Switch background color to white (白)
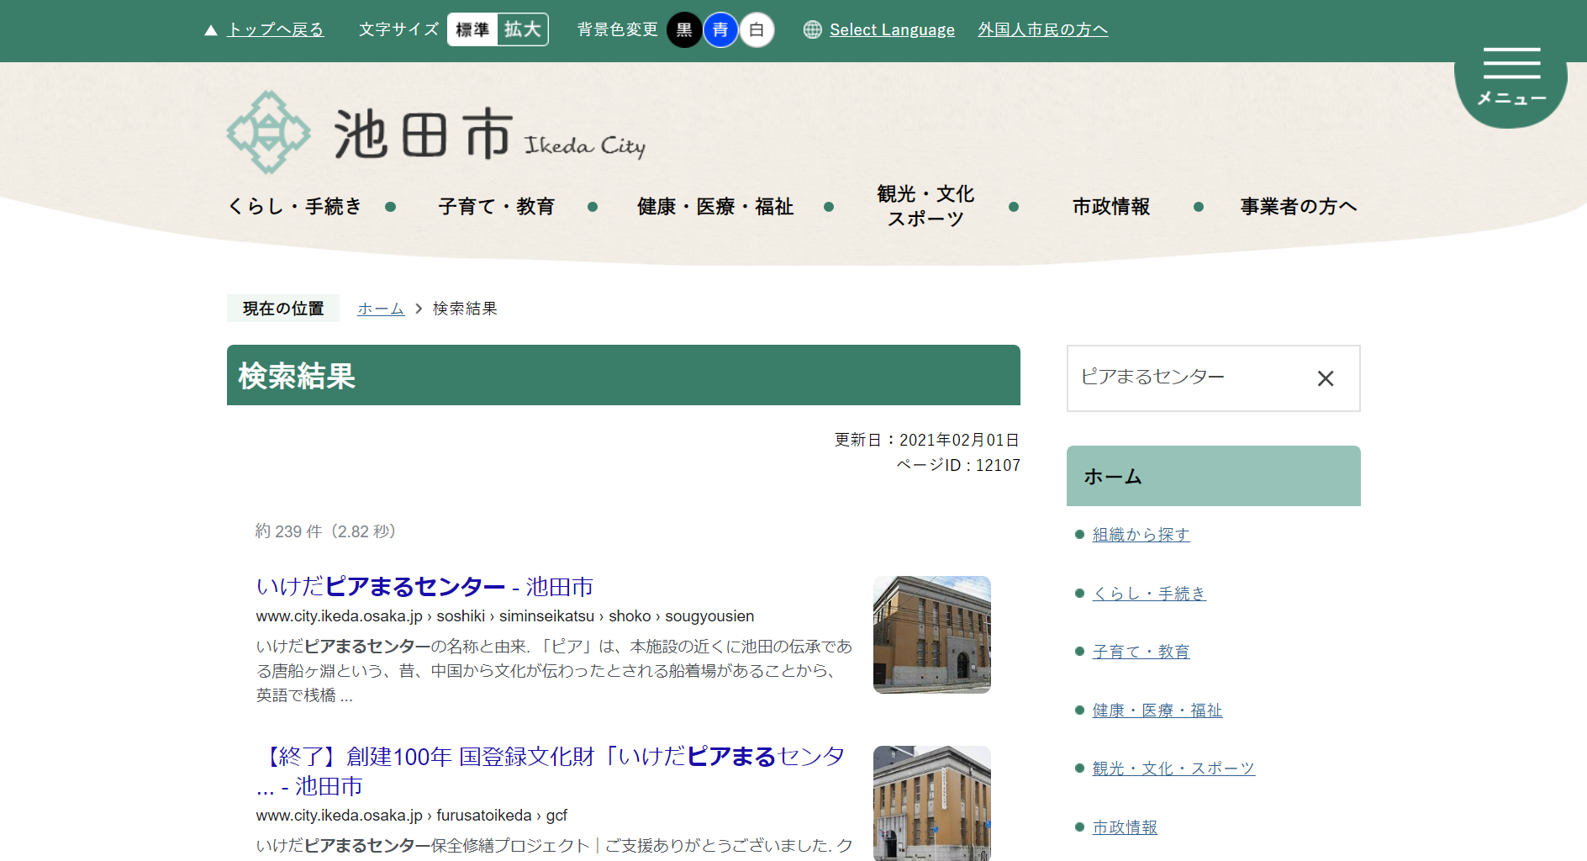The image size is (1587, 861). click(757, 30)
